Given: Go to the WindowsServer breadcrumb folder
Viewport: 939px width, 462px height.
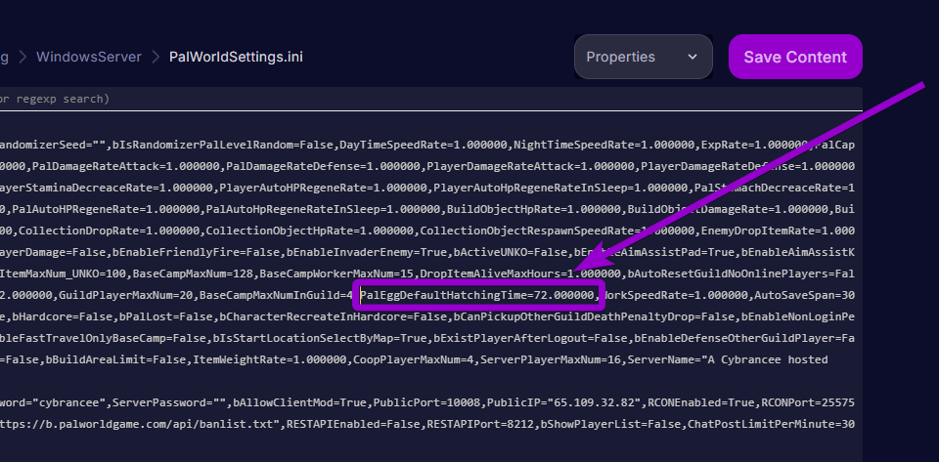Looking at the screenshot, I should point(89,57).
